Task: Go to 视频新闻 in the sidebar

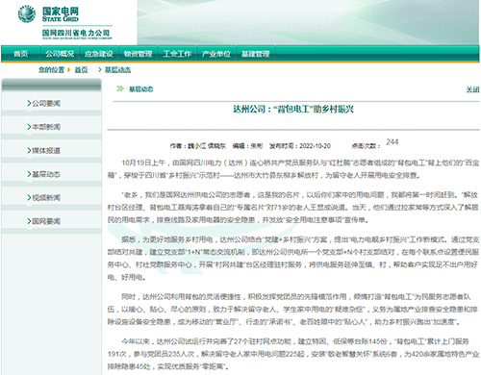Action: pyautogui.click(x=46, y=197)
